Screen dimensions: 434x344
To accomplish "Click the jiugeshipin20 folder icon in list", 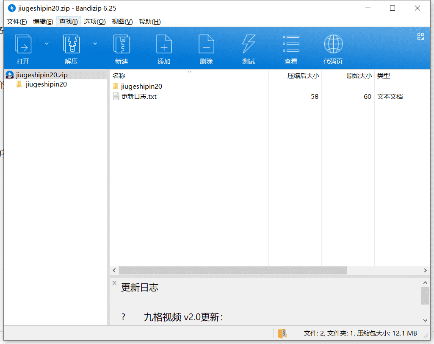I will [116, 86].
